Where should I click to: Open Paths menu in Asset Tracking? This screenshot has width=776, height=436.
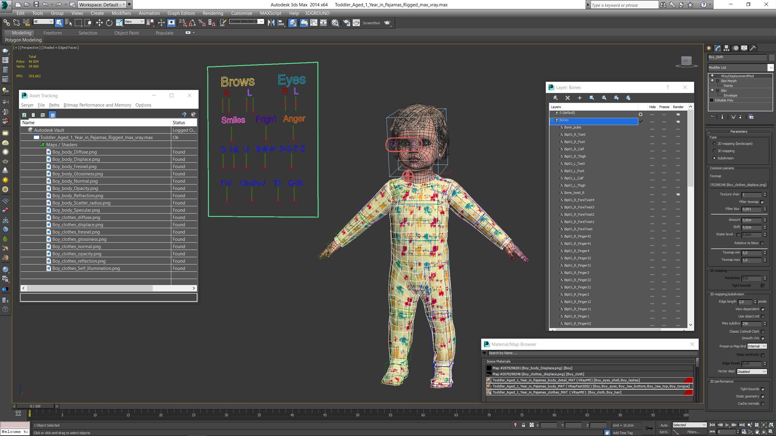pyautogui.click(x=54, y=105)
